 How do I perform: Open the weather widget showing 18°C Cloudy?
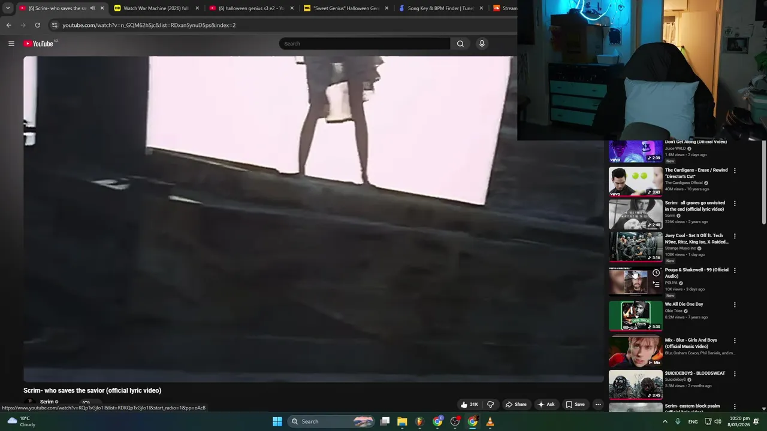21,421
